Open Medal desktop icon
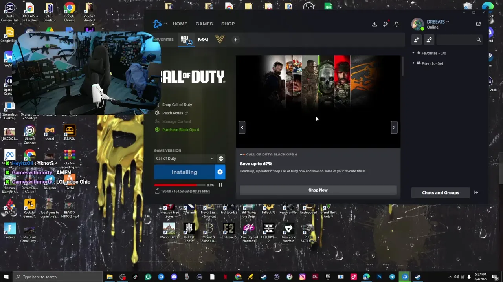This screenshot has width=503, height=282. (x=50, y=133)
